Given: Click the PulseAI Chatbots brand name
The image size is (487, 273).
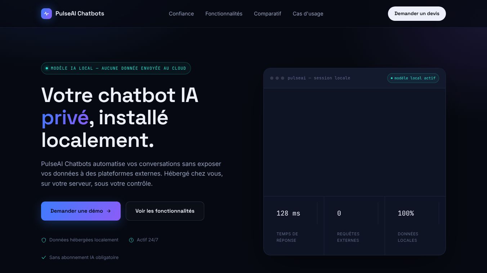Looking at the screenshot, I should (80, 14).
